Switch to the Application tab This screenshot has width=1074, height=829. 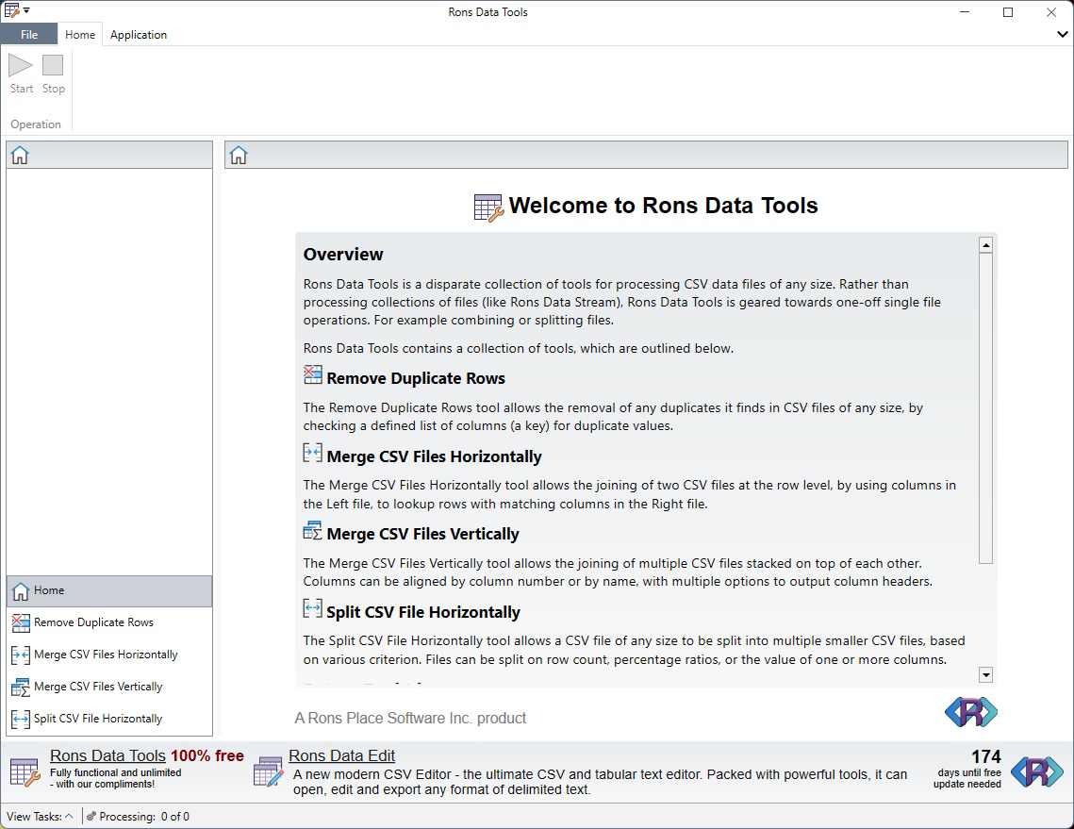(x=139, y=35)
